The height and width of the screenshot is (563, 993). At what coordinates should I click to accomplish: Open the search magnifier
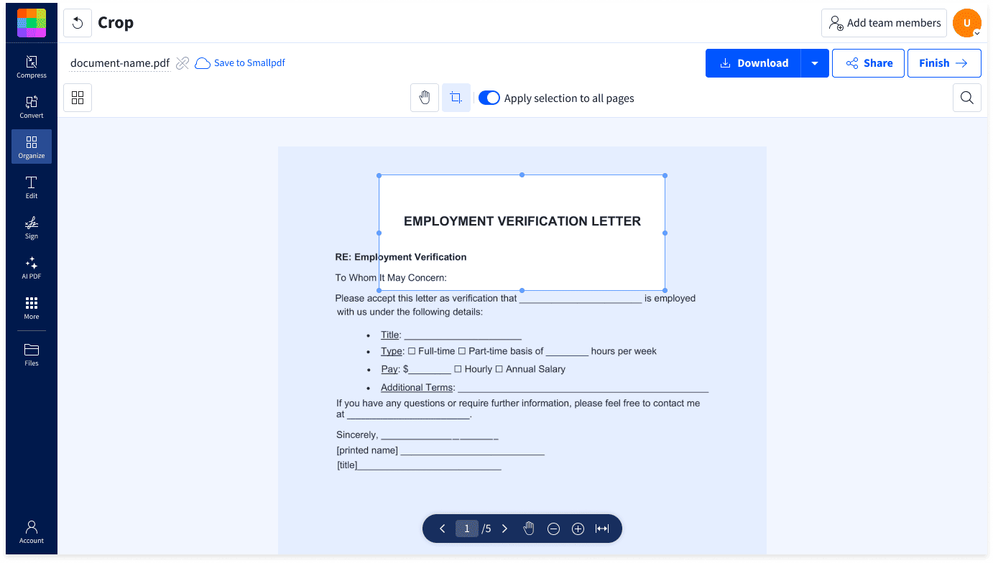pyautogui.click(x=967, y=98)
